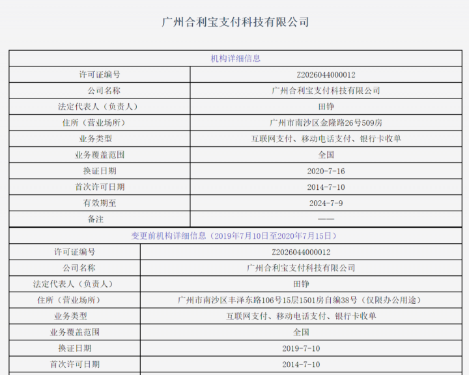The height and width of the screenshot is (375, 469).
Task: Click the 变更前机构详细信息 section header
Action: [235, 236]
